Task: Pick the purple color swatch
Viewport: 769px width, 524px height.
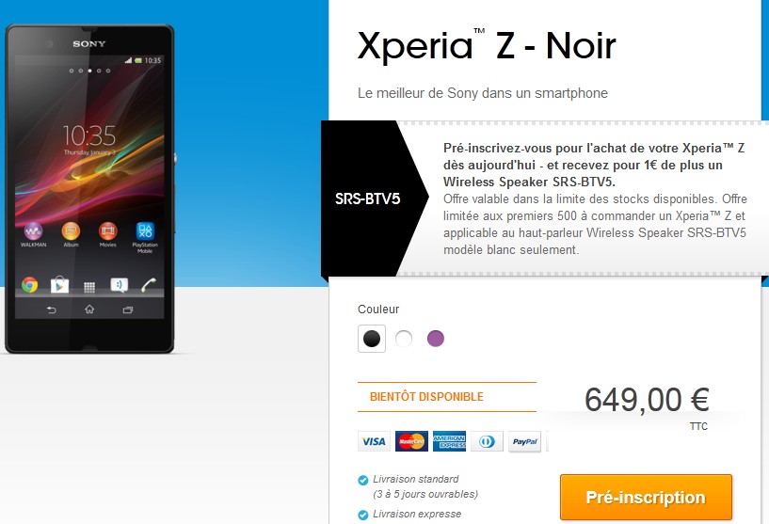Action: click(436, 339)
